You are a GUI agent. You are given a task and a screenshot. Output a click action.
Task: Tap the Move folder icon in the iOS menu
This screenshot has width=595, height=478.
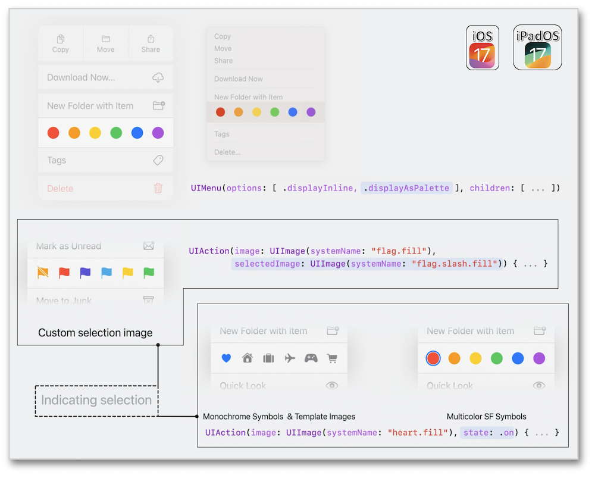(105, 39)
